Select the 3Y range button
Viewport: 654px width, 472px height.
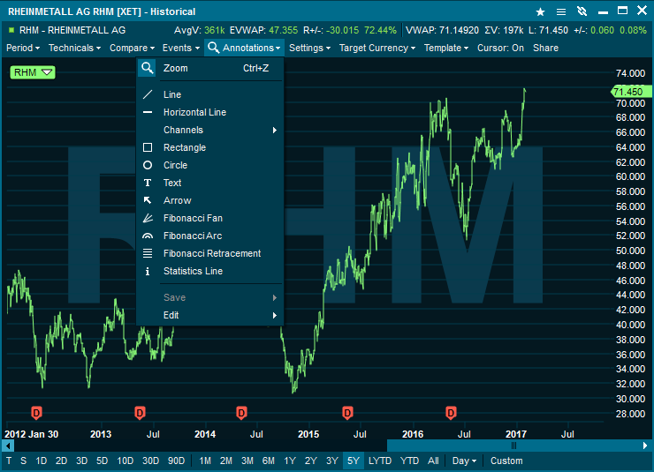(332, 461)
